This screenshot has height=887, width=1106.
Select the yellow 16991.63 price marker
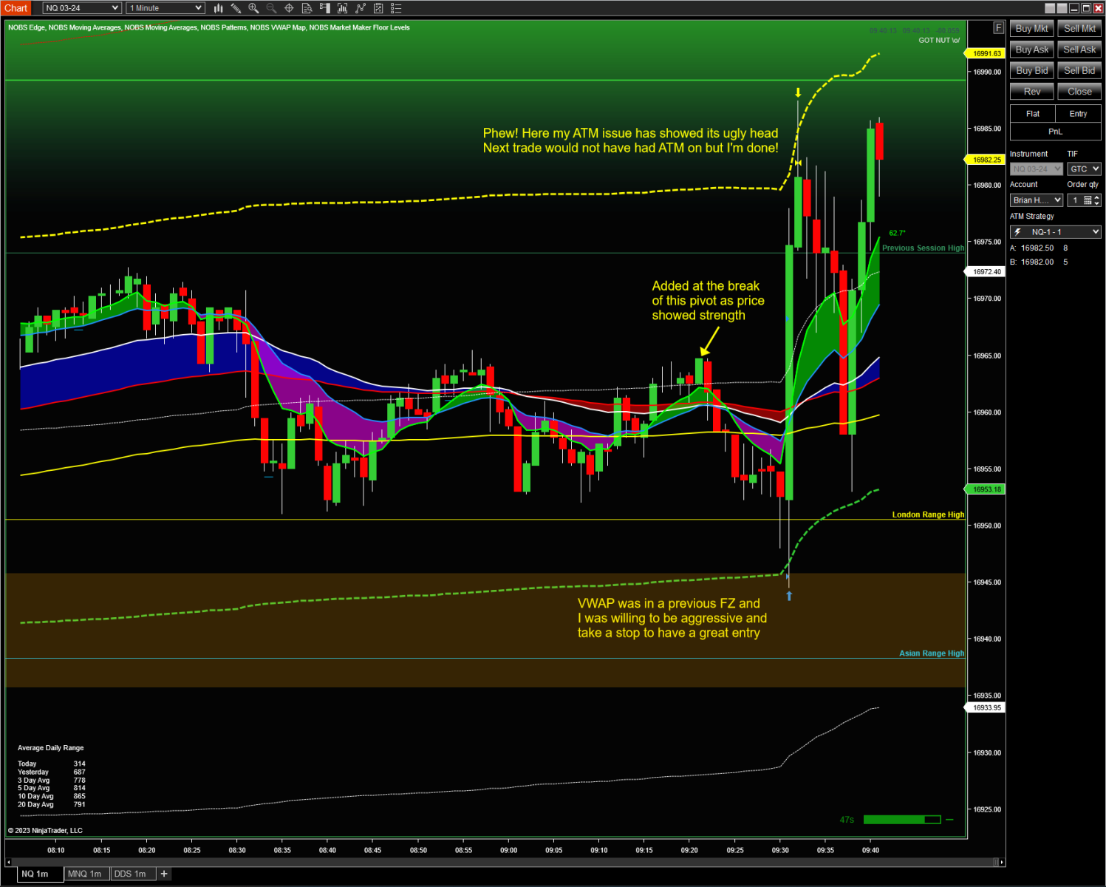(x=985, y=53)
